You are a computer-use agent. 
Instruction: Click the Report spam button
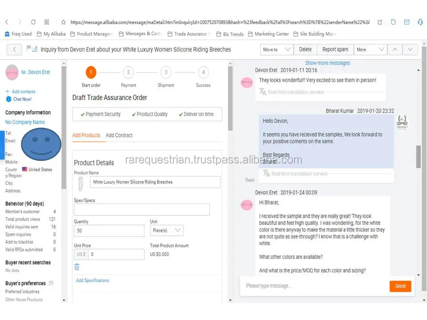[x=335, y=50]
